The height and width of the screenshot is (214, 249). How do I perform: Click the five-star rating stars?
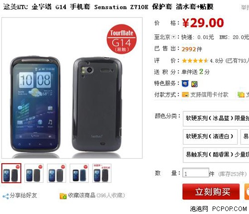click(195, 60)
